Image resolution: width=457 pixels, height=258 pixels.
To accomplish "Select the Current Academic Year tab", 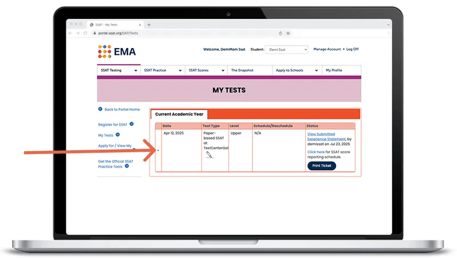I will (x=179, y=114).
